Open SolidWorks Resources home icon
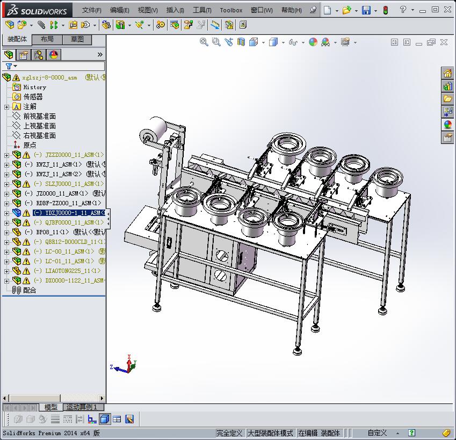 click(447, 73)
